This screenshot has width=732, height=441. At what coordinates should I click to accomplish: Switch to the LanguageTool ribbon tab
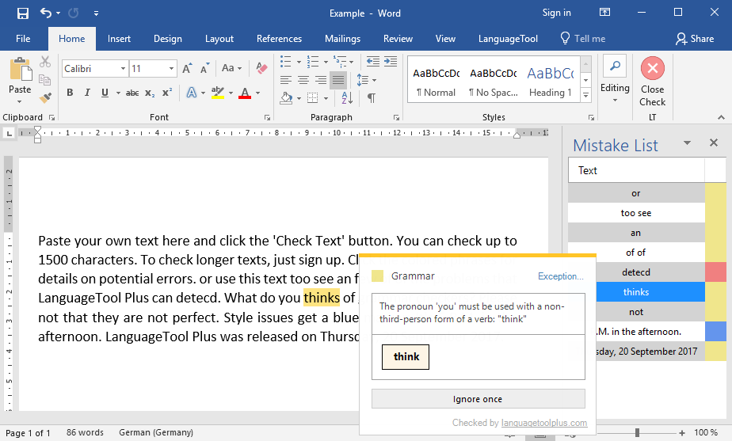[508, 39]
